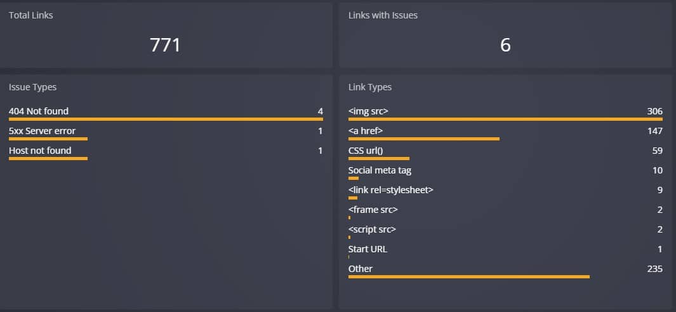676x312 pixels.
Task: Select the 404 Not found issue row
Action: click(x=166, y=113)
